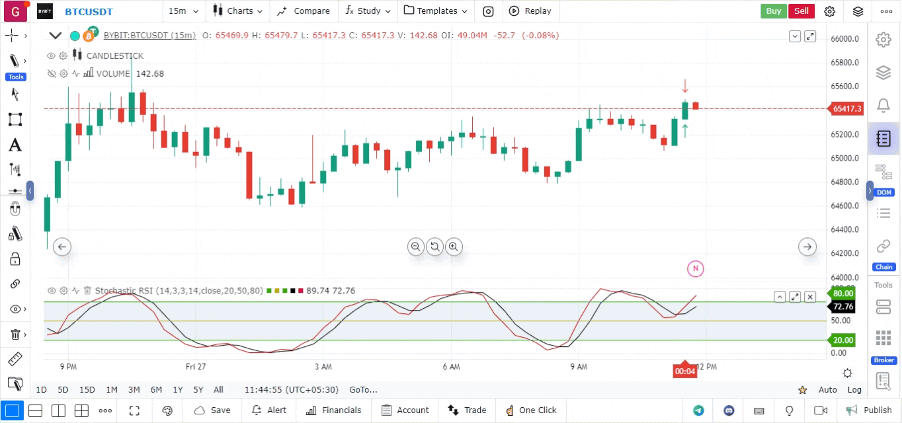Click the camera snapshot icon in top toolbar
Viewport: 902px width, 423px height.
[x=488, y=11]
